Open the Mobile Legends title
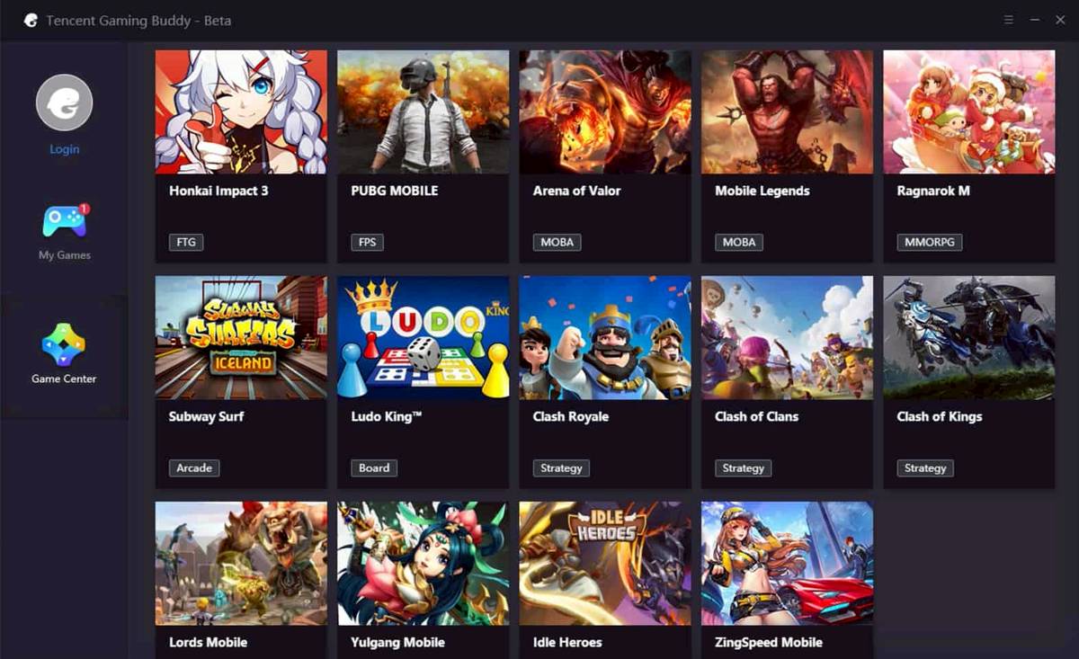This screenshot has height=659, width=1079. click(x=762, y=191)
